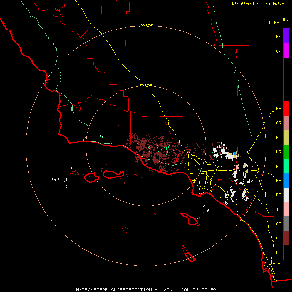The image size is (292, 292).
Task: Click the UK magenta legend swatch
Action: pyautogui.click(x=286, y=51)
